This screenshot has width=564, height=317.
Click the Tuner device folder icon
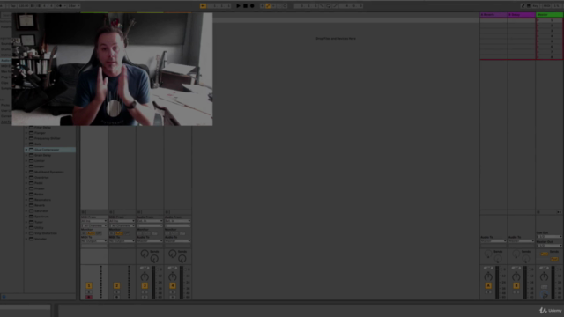[x=32, y=222]
